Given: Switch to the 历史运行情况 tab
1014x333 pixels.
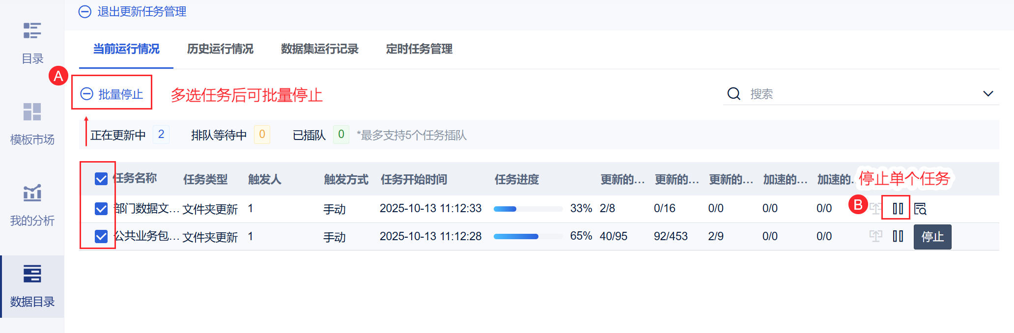Looking at the screenshot, I should (x=220, y=49).
